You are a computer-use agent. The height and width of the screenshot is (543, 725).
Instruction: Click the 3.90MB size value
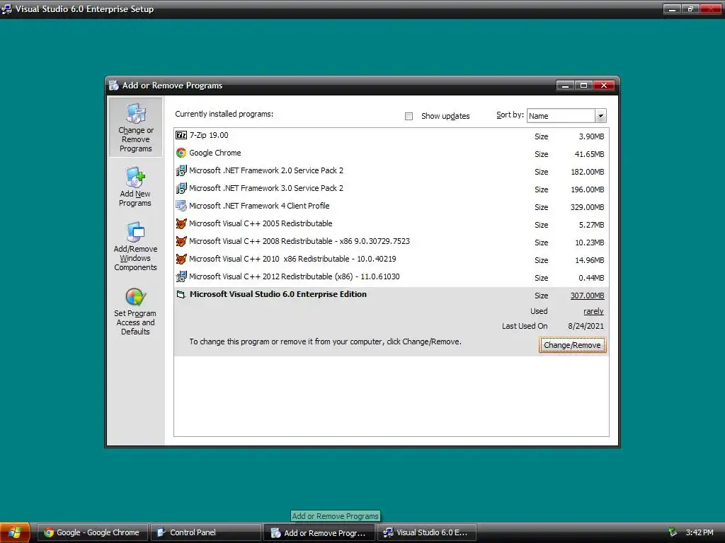591,136
